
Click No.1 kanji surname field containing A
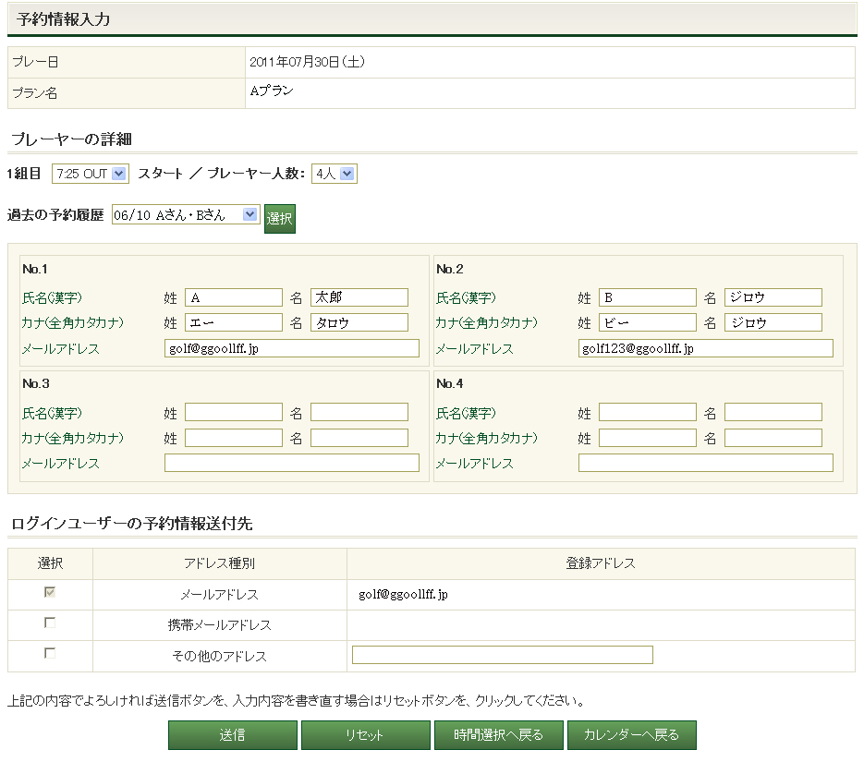233,297
